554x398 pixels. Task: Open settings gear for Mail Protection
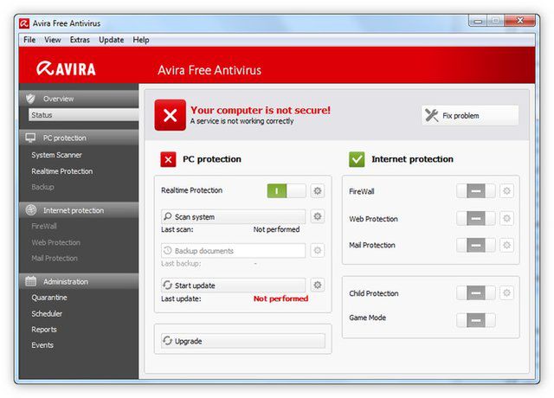(x=506, y=245)
